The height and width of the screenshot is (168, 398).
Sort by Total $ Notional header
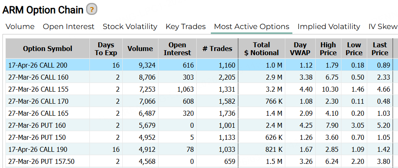tap(261, 49)
